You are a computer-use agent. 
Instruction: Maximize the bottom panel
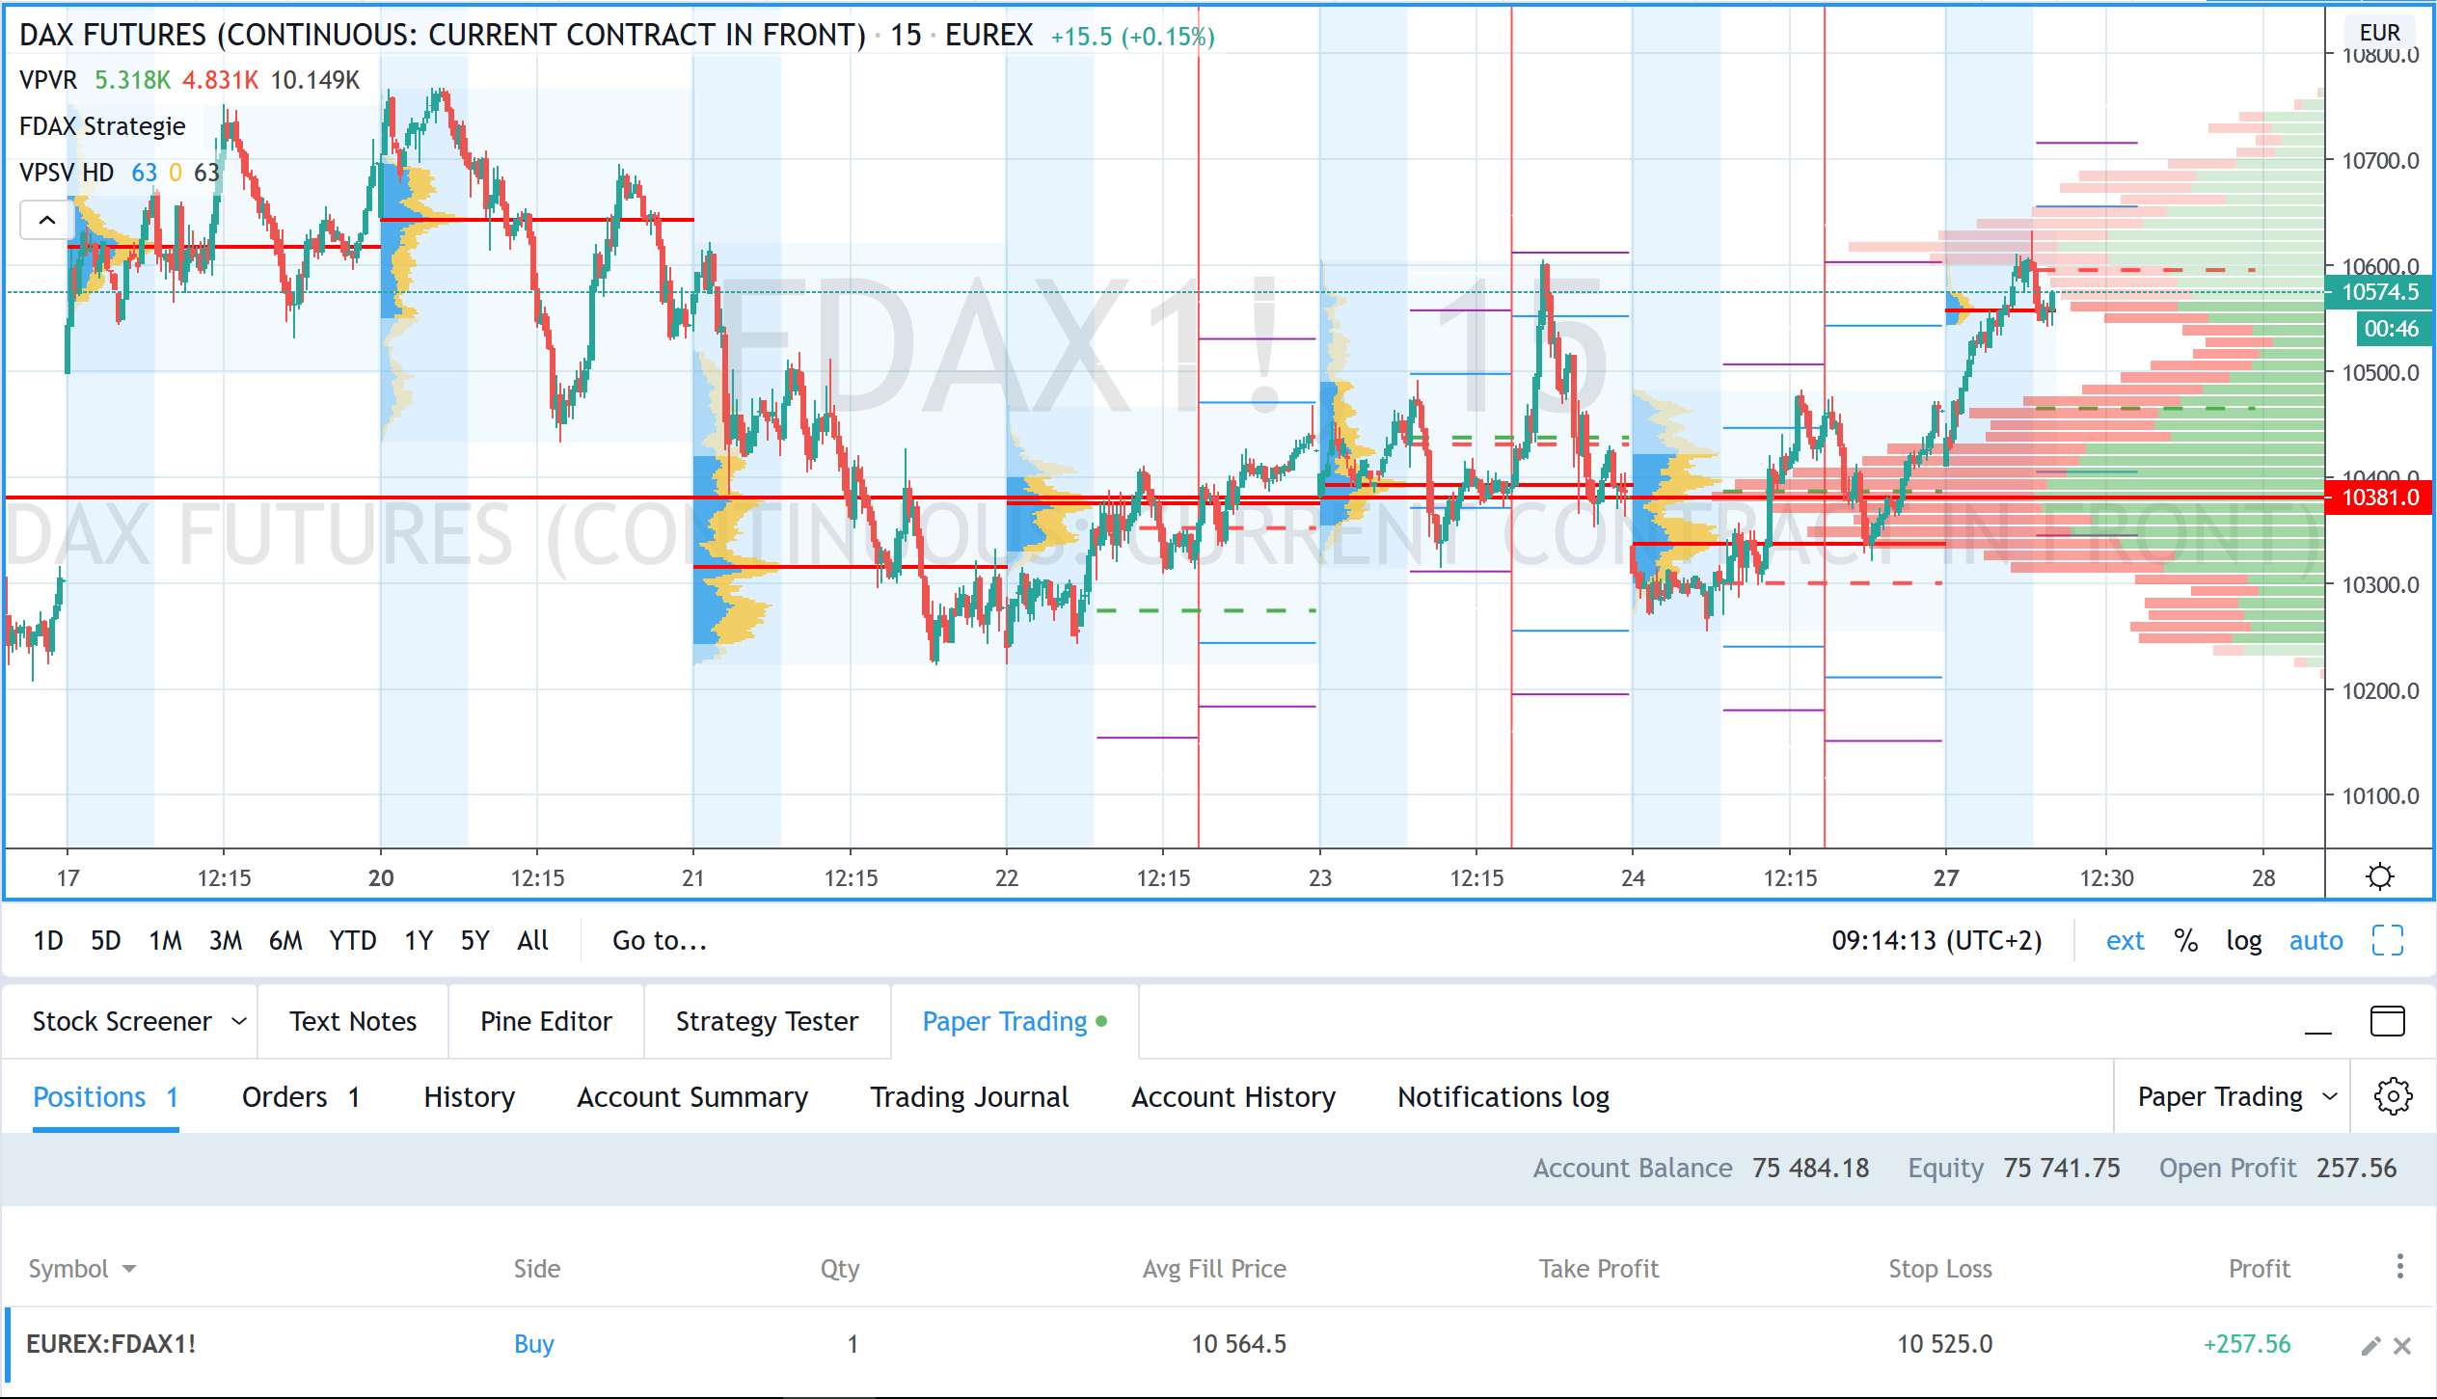(2387, 1021)
